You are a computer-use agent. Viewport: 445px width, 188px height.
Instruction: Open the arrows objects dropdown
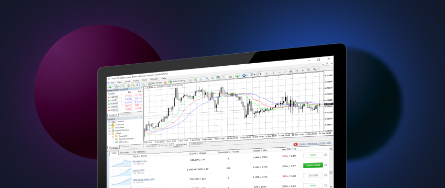[316, 69]
